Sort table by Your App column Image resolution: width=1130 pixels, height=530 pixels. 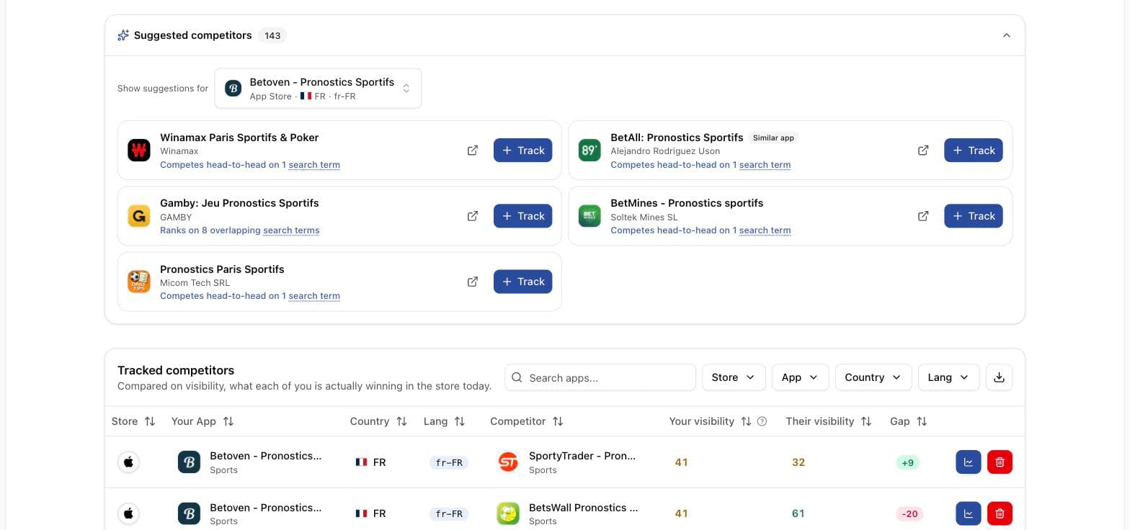(x=203, y=421)
